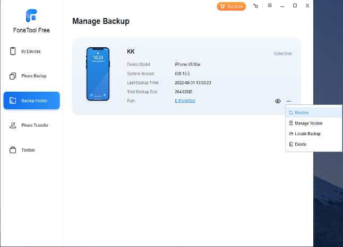The width and height of the screenshot is (343, 247).
Task: Choose Locate Backup from the menu
Action: 307,134
